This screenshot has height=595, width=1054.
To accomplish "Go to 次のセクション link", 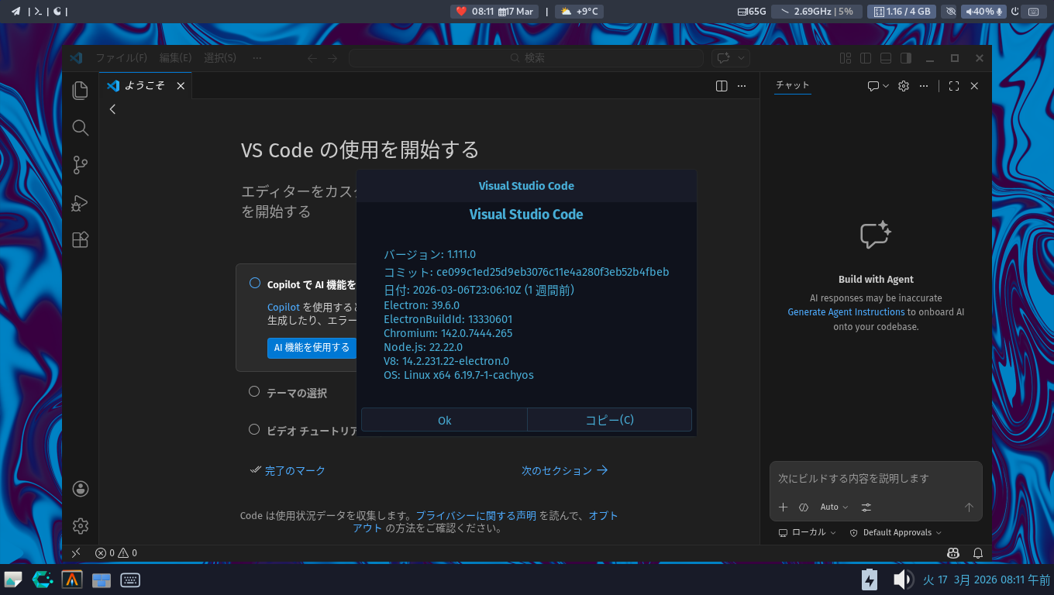I will point(565,470).
